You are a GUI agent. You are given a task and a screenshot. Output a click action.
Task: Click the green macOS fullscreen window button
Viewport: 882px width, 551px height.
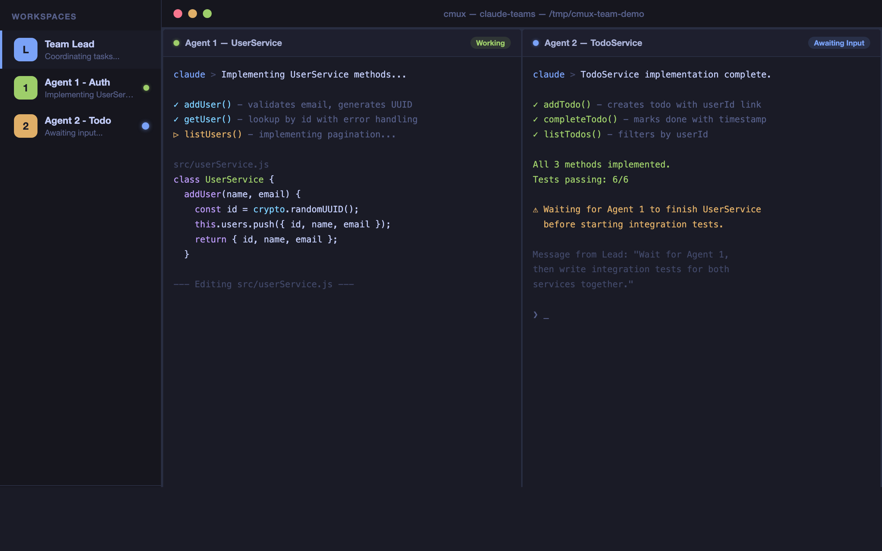[207, 14]
